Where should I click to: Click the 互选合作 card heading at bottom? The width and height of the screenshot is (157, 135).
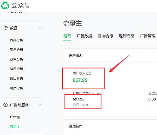(x=76, y=126)
